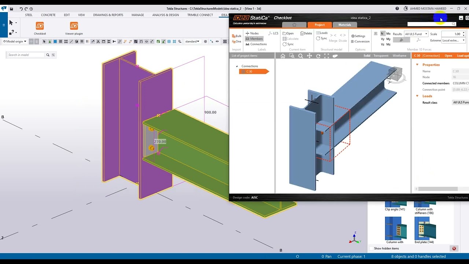
Task: Open the Viewer plugin icon in Tekla
Action: [74, 26]
